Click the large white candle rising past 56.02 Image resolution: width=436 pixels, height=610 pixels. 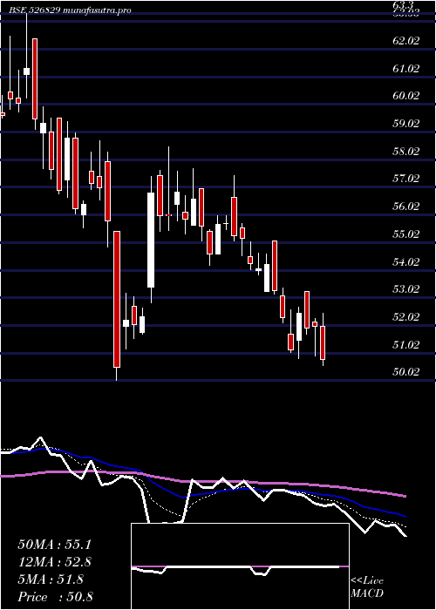point(151,240)
